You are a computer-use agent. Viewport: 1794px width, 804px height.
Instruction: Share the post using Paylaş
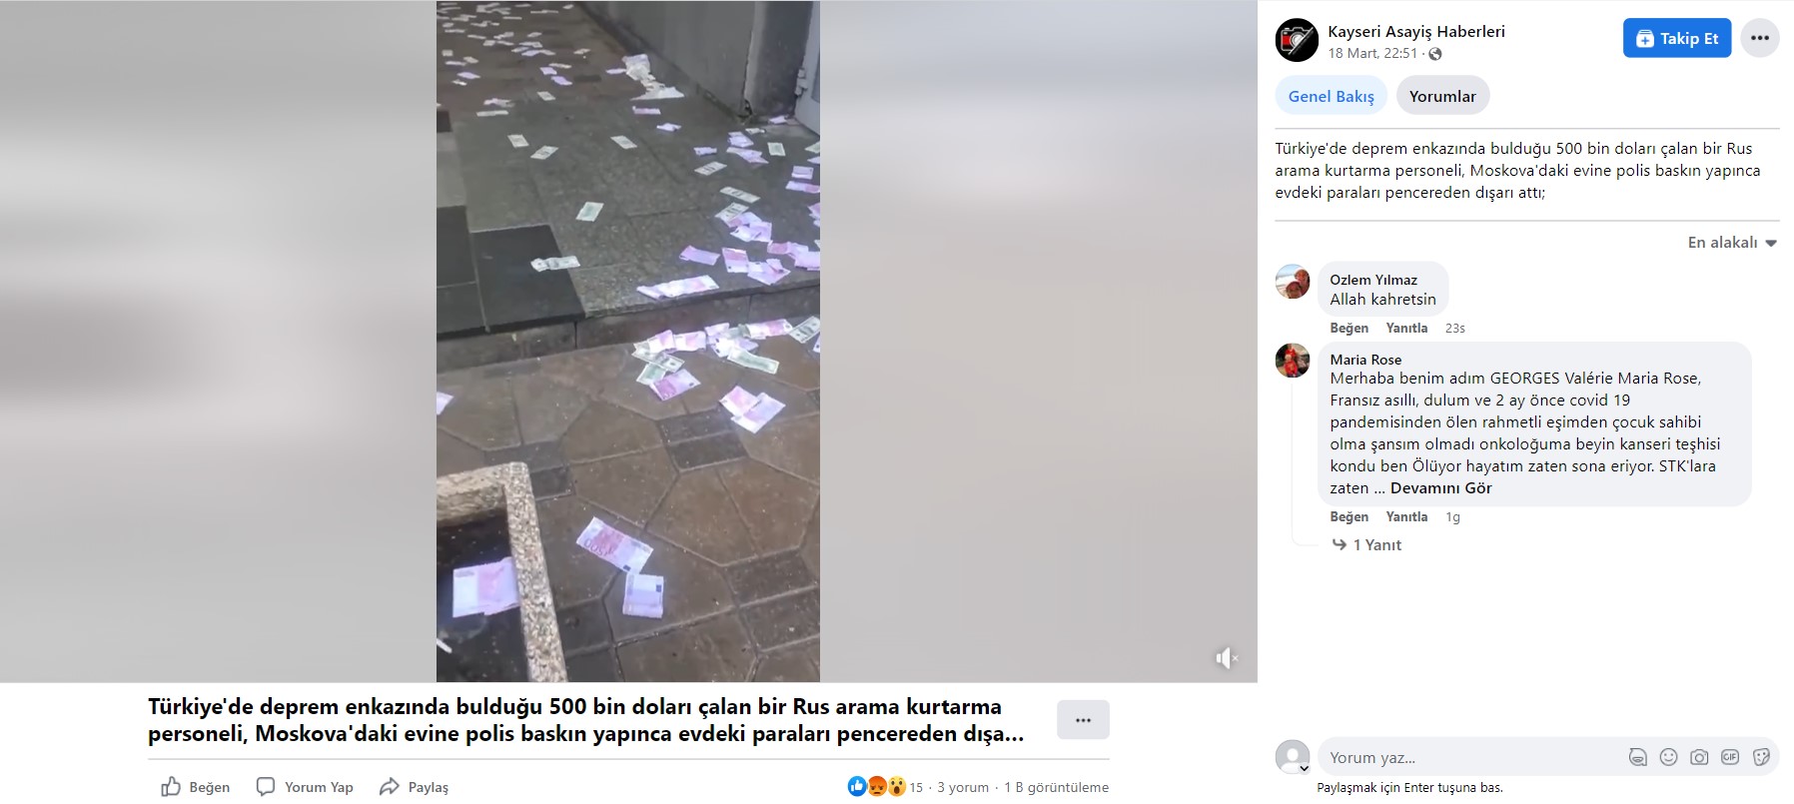pyautogui.click(x=414, y=787)
